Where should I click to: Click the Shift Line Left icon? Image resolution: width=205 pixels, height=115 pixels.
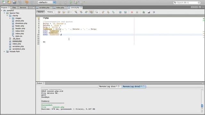tap(120, 12)
